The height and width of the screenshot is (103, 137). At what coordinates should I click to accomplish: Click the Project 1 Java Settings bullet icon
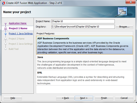6,34
